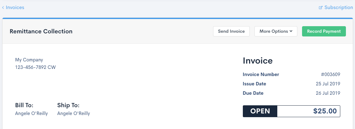Click the green Record Payment button

(x=324, y=31)
